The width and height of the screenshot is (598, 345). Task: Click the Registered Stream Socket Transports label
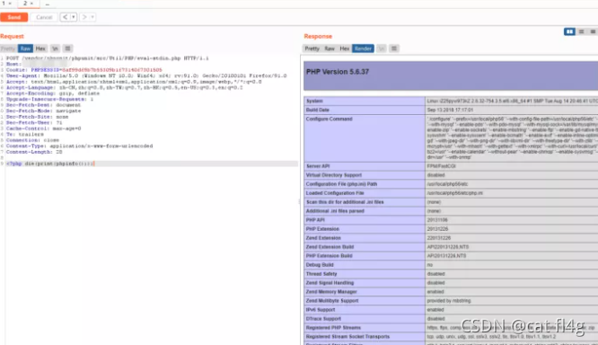pos(347,337)
